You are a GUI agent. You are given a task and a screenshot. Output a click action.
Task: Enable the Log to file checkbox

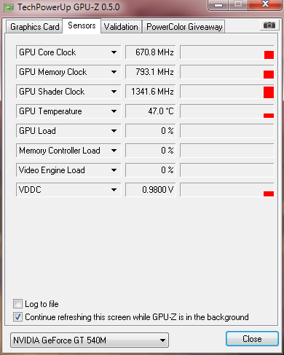(17, 303)
